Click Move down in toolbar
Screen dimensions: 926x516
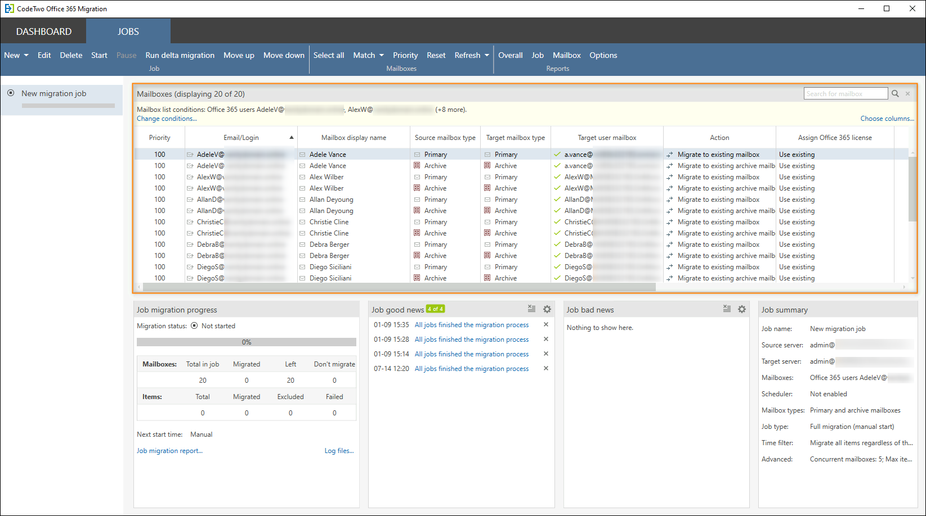[284, 55]
